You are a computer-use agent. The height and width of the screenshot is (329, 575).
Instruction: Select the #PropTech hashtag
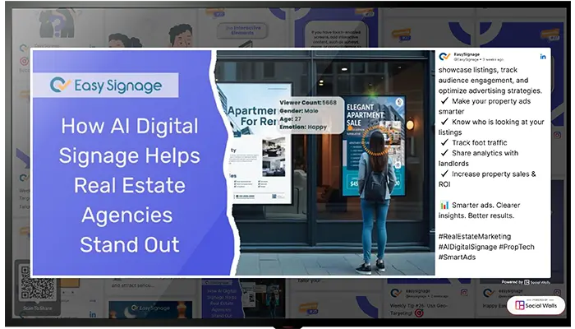pos(517,247)
